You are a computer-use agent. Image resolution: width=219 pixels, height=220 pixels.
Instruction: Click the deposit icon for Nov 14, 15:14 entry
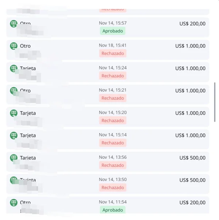[14, 135]
